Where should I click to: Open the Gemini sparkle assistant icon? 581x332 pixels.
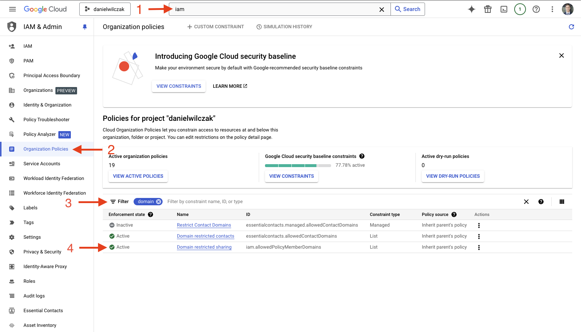coord(472,9)
